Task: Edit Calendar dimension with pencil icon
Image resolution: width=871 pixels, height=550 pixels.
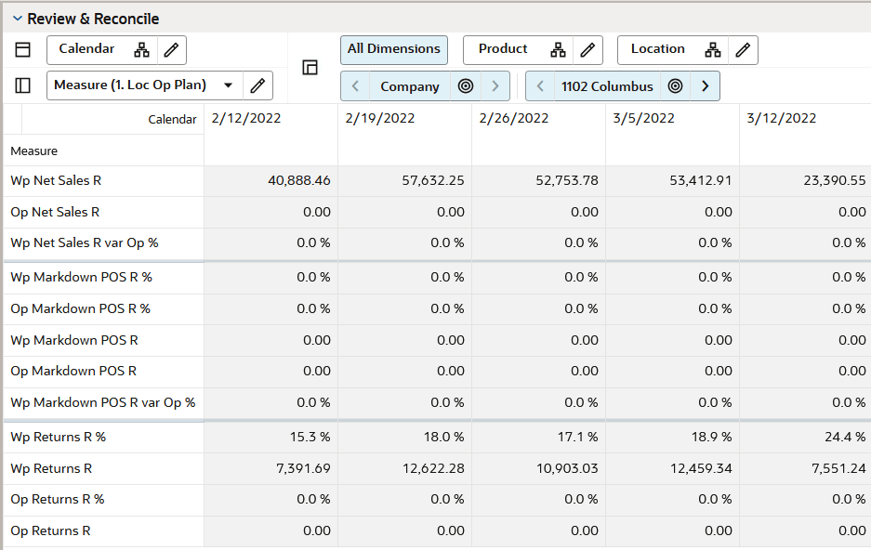Action: 172,50
